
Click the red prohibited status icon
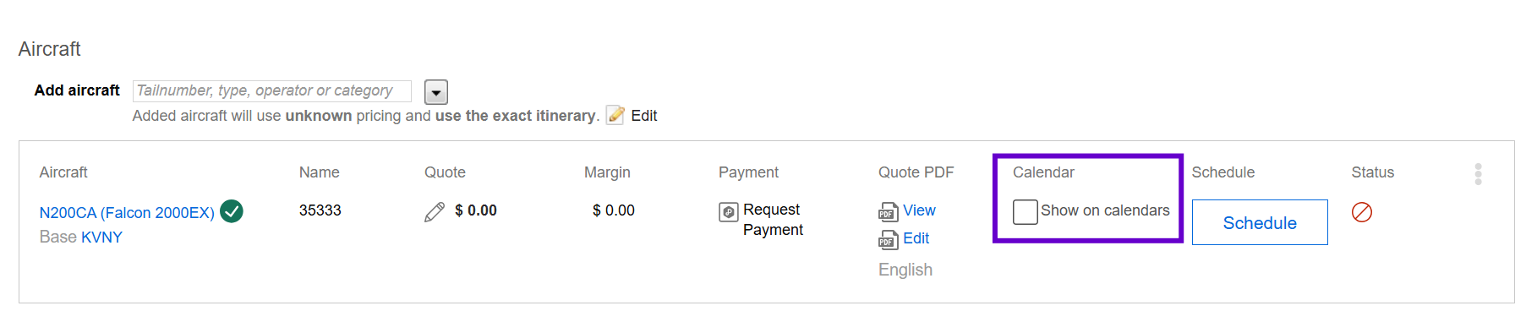pyautogui.click(x=1362, y=212)
